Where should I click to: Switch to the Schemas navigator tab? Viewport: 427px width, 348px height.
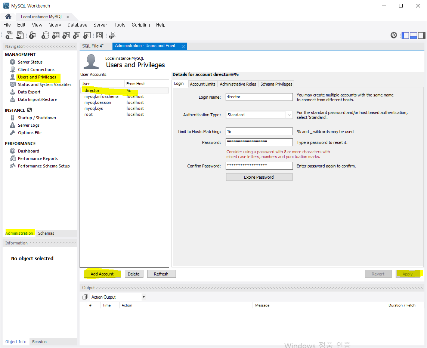click(46, 233)
